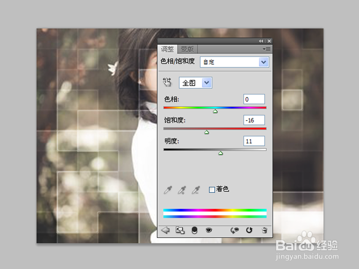
Task: Click the 色相/饱和度 panel title
Action: tap(178, 61)
